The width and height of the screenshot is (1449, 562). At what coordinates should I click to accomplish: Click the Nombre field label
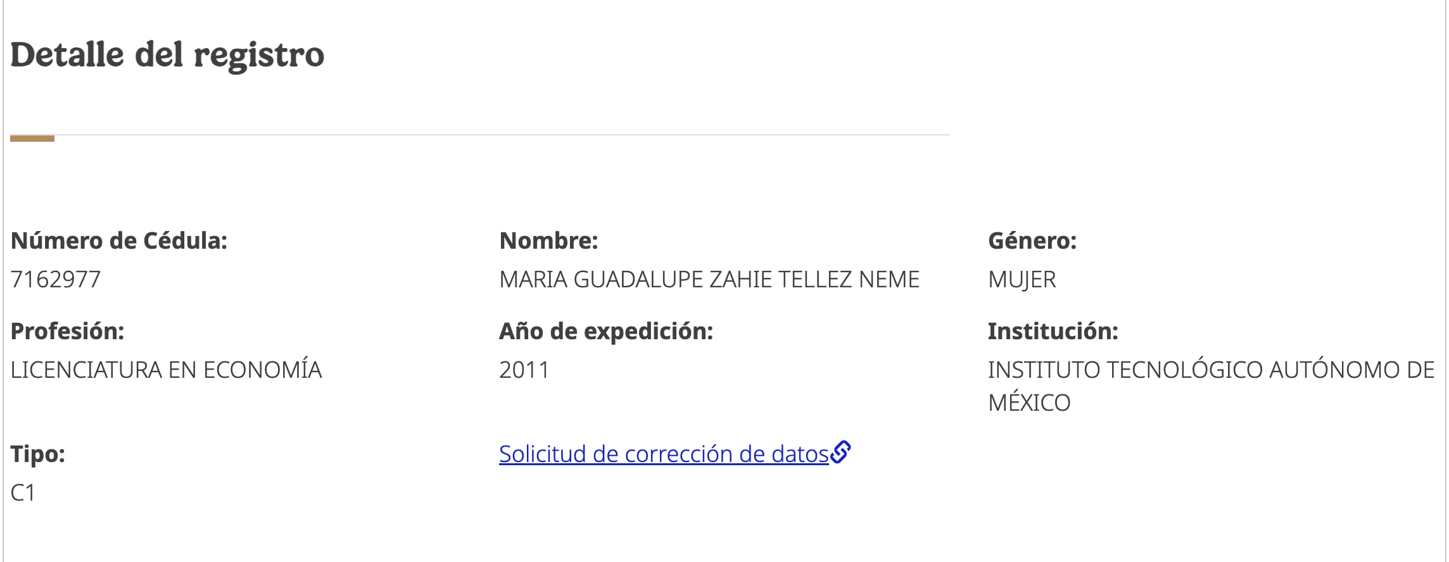point(548,241)
